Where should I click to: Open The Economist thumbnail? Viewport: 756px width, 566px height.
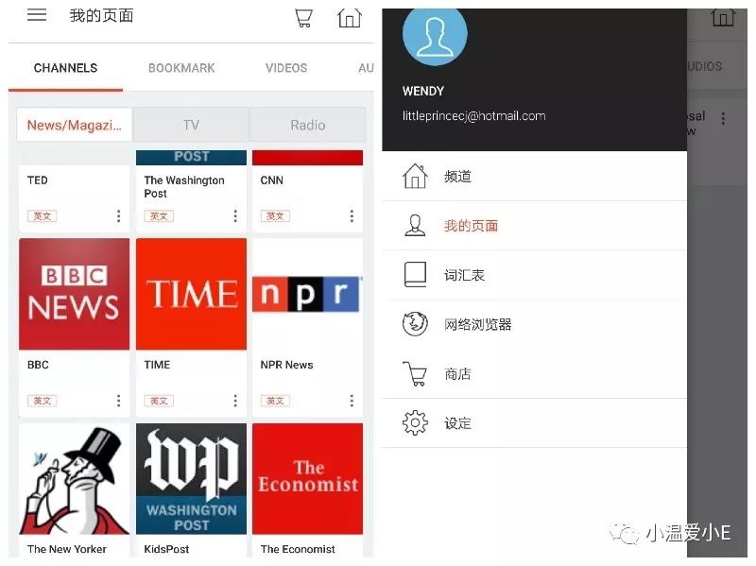[308, 479]
